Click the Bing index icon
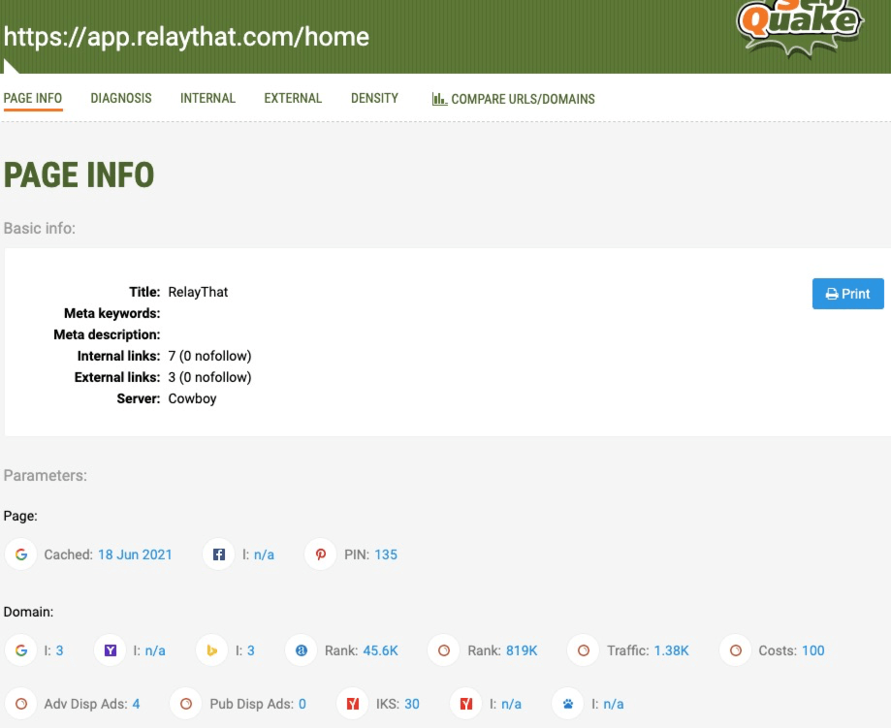This screenshot has height=728, width=891. 211,650
